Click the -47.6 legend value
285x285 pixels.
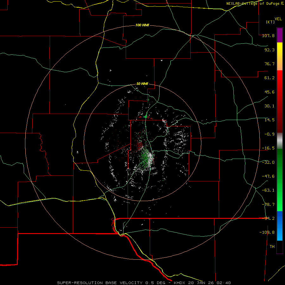(x=268, y=176)
